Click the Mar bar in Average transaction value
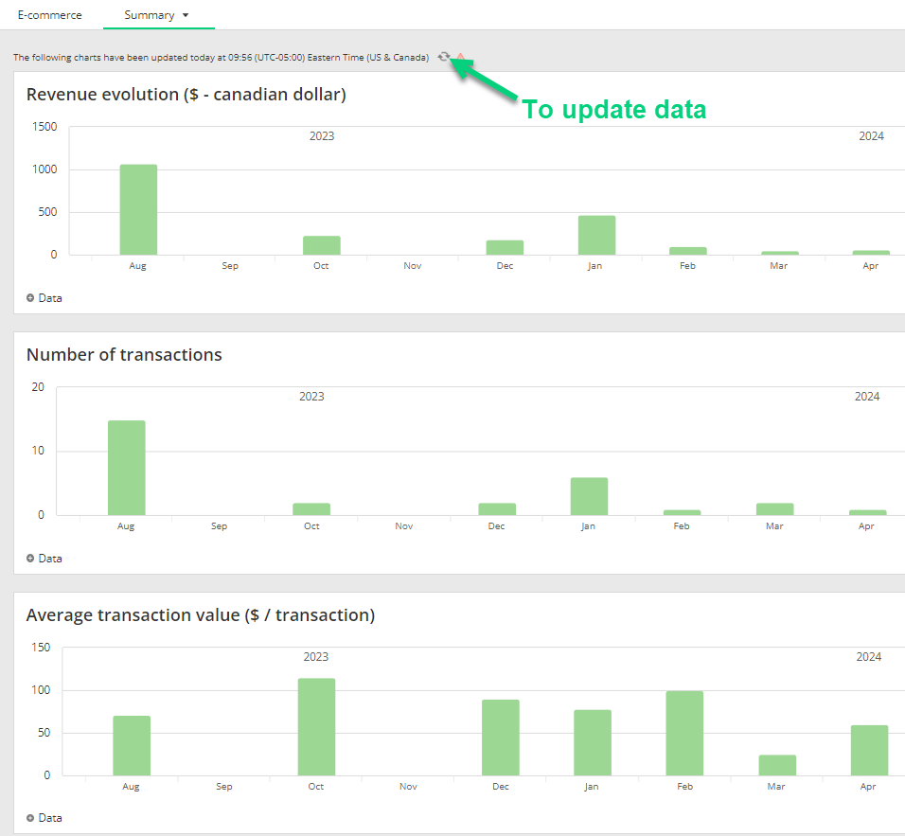This screenshot has width=905, height=836. pos(777,766)
